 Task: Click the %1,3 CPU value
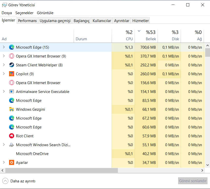[129, 47]
